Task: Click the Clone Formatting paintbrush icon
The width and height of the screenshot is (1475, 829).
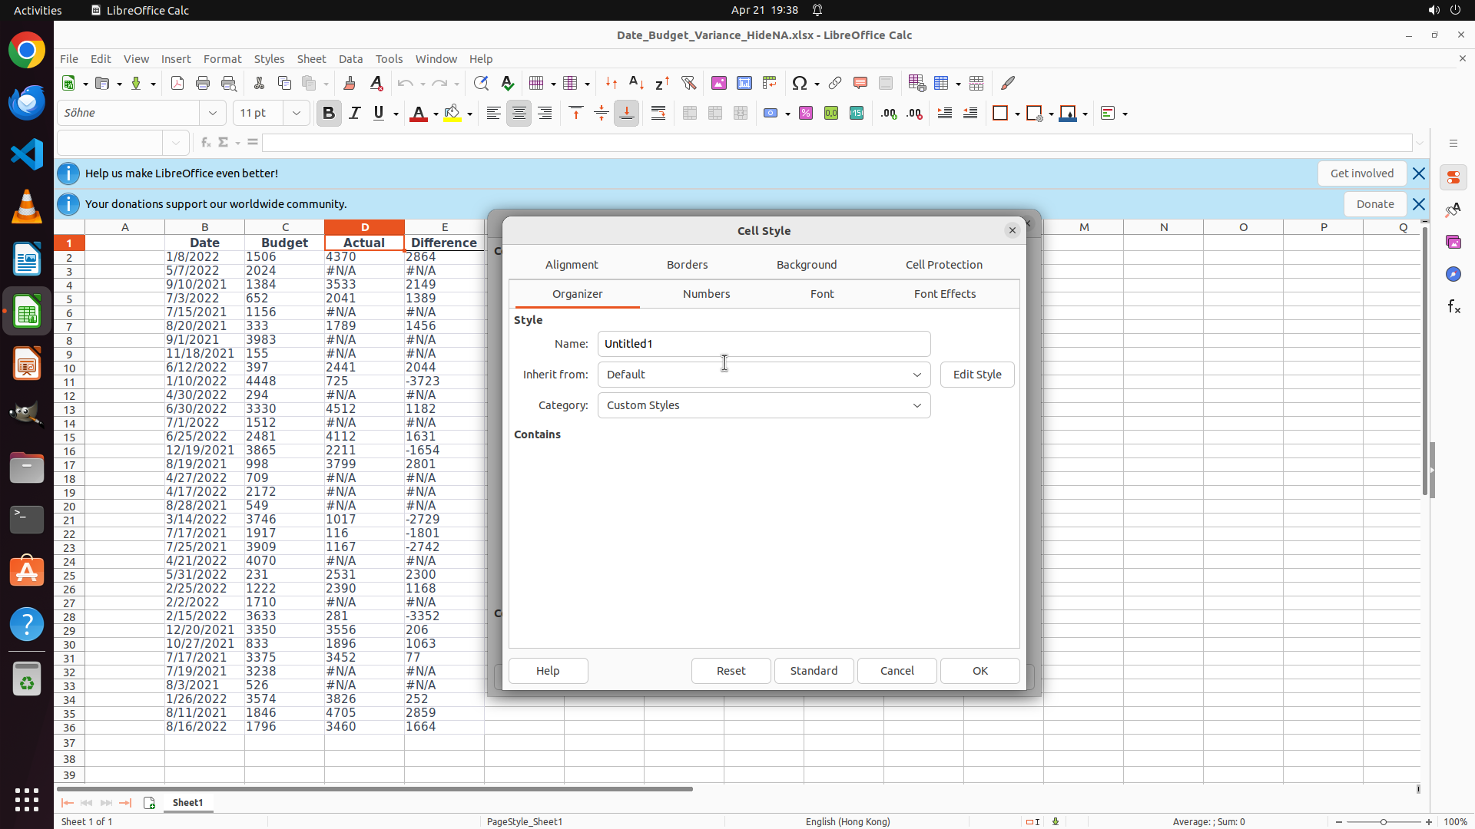Action: [x=350, y=83]
